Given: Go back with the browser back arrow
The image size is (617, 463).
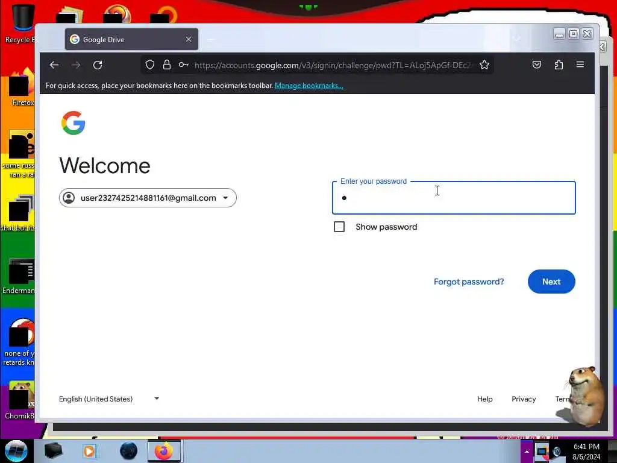Looking at the screenshot, I should 54,65.
